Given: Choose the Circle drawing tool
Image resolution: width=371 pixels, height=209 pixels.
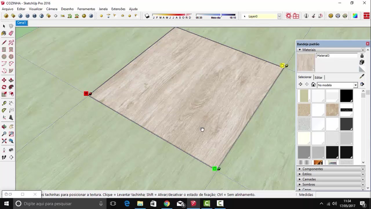Looking at the screenshot, I should (4, 57).
